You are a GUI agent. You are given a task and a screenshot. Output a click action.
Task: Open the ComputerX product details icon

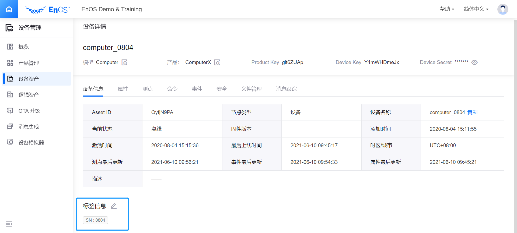coord(217,62)
